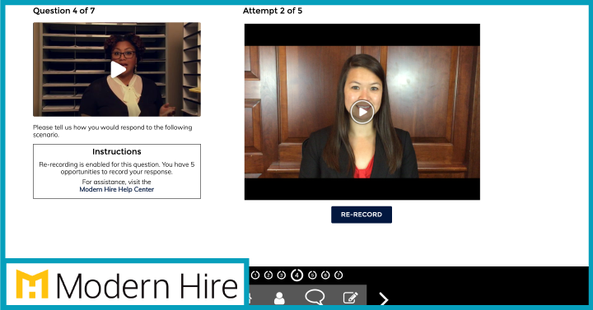593x310 pixels.
Task: Open the speech bubble chat icon
Action: (315, 297)
